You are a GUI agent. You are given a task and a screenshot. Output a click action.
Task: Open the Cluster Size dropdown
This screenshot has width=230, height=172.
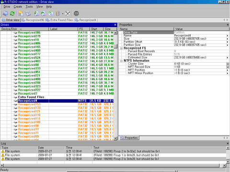click(228, 64)
